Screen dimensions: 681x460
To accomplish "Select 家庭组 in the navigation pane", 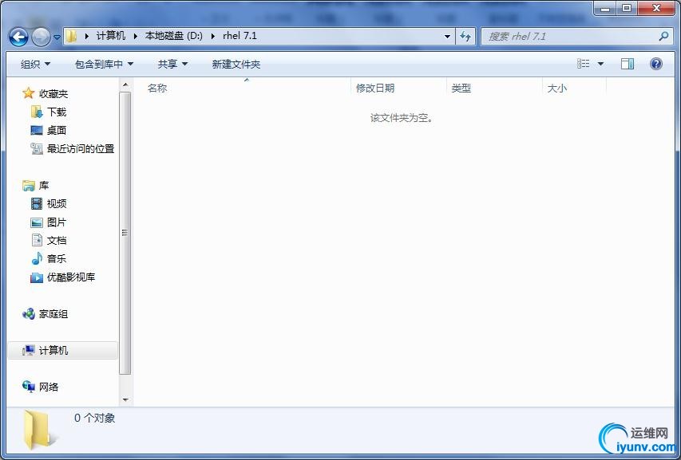I will [x=53, y=314].
